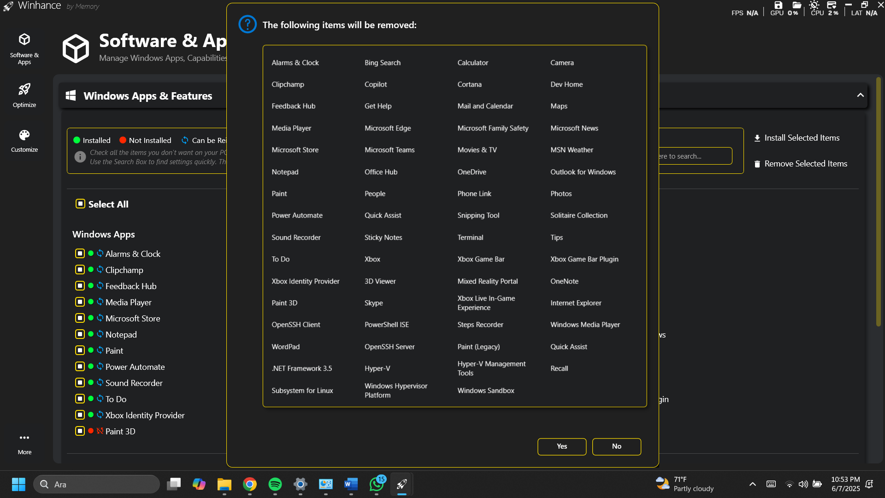Uncheck the Clipchamp checkbox
The image size is (885, 498).
[80, 270]
